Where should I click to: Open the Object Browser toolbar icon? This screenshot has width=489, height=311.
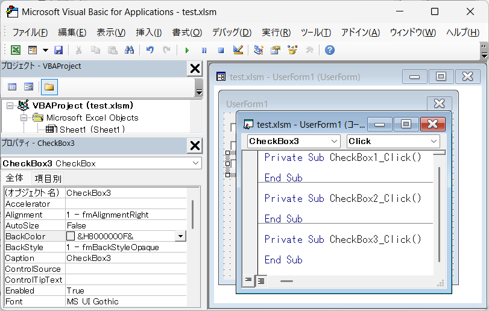292,50
